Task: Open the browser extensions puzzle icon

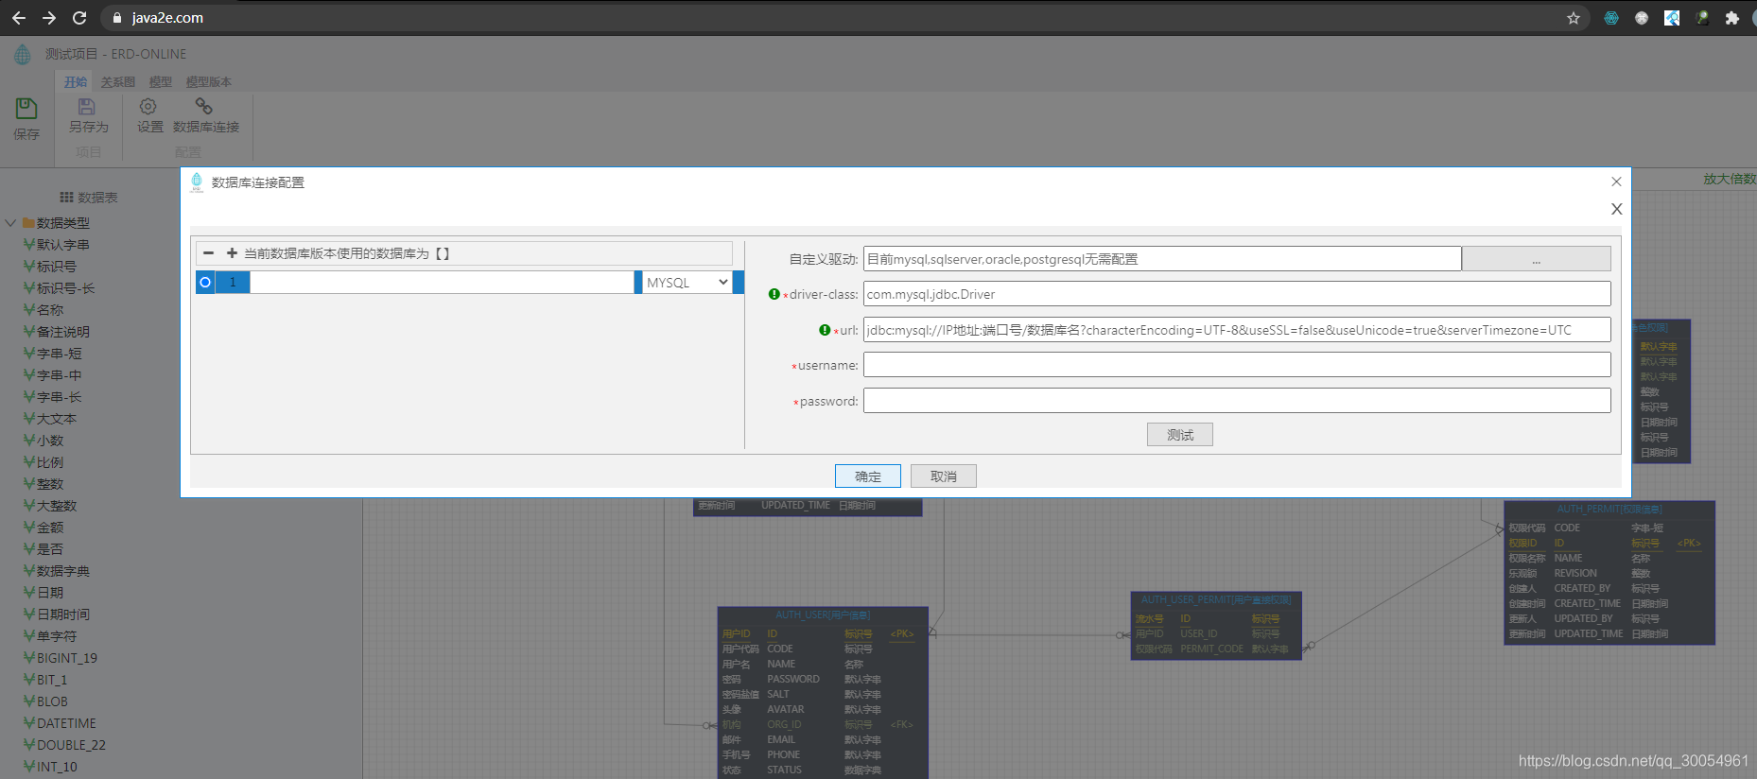Action: tap(1732, 18)
